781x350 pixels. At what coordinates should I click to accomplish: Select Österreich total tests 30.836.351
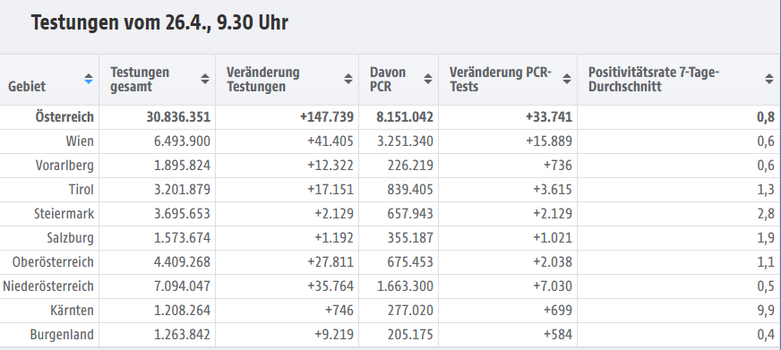tap(178, 117)
